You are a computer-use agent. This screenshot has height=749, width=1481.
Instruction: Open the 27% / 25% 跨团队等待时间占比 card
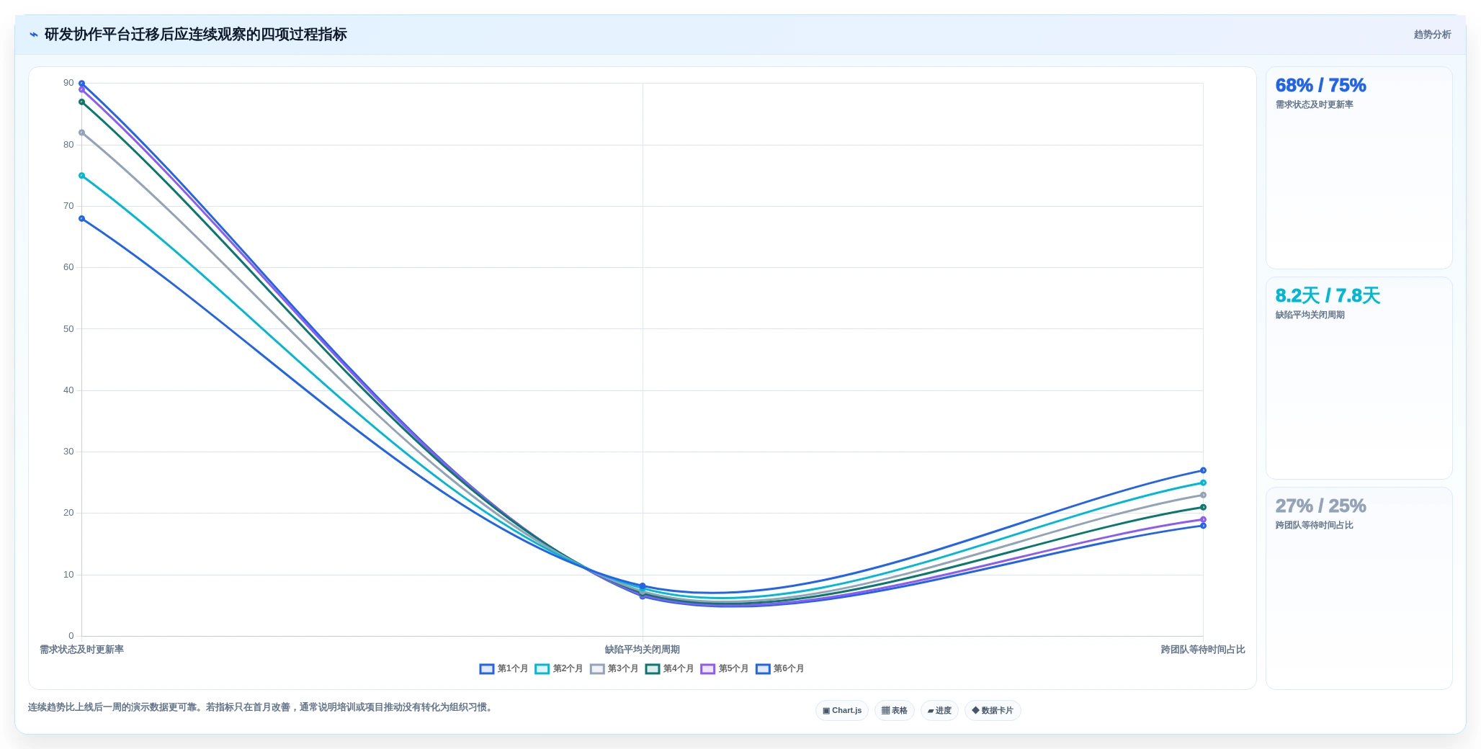(1359, 588)
